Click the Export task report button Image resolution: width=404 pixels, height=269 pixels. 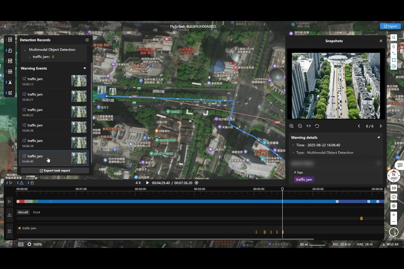tap(55, 171)
